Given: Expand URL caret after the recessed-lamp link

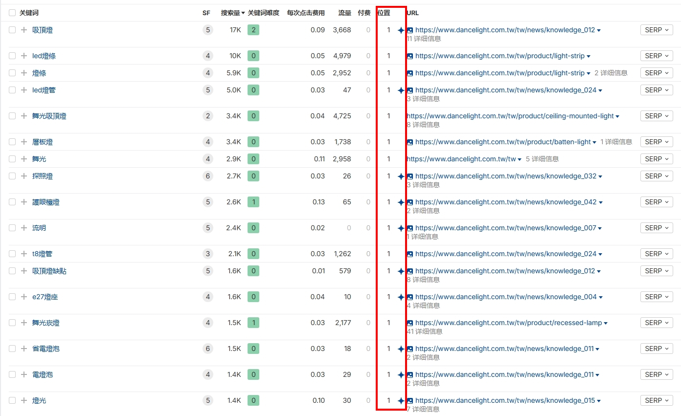Looking at the screenshot, I should pyautogui.click(x=606, y=323).
